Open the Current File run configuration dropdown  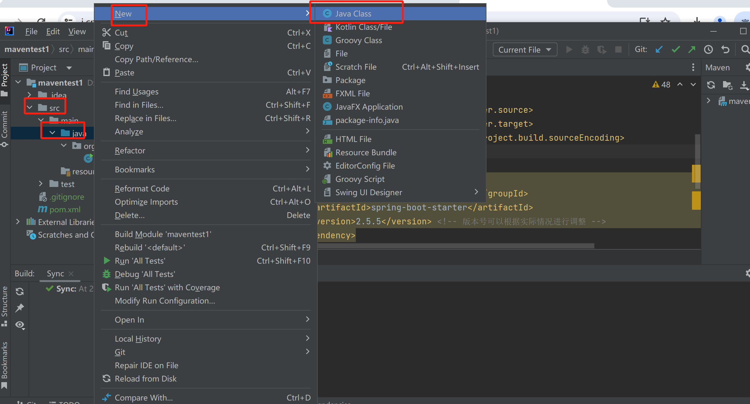click(x=525, y=50)
